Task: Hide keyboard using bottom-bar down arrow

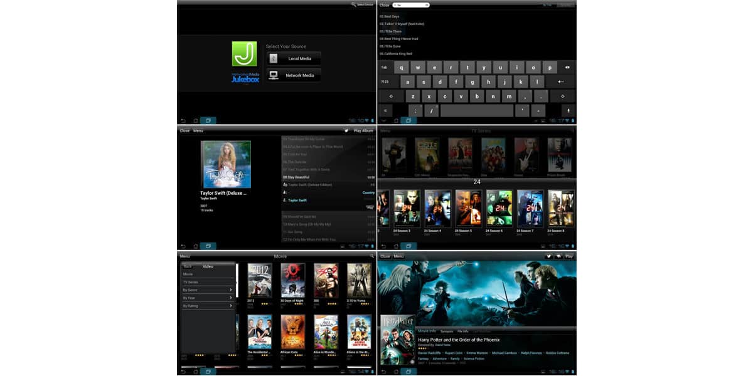Action: (384, 120)
